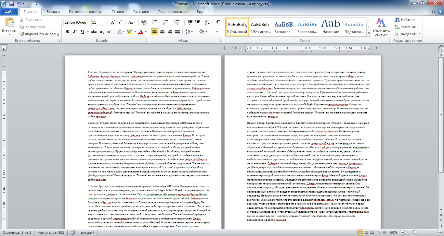This screenshot has width=444, height=236.
Task: Apply yellow text highlight color
Action: (x=129, y=31)
